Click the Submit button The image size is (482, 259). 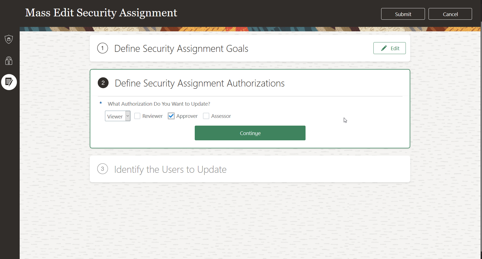pyautogui.click(x=403, y=14)
